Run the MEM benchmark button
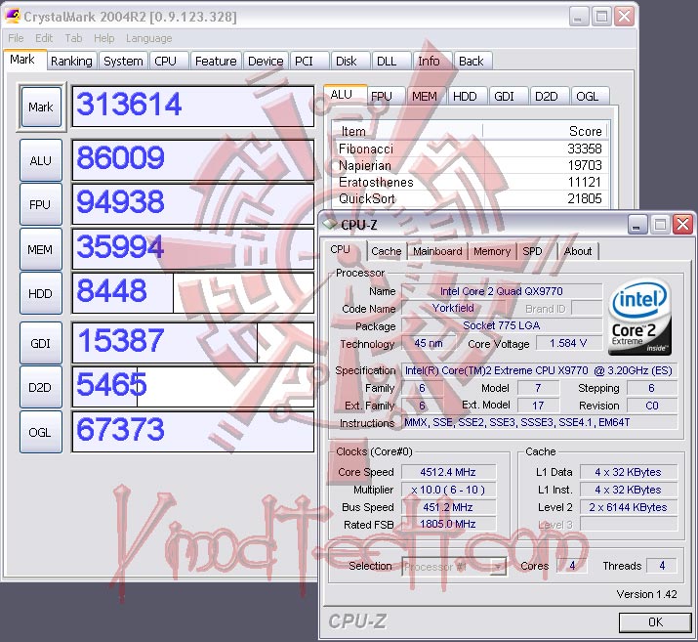 tap(41, 249)
